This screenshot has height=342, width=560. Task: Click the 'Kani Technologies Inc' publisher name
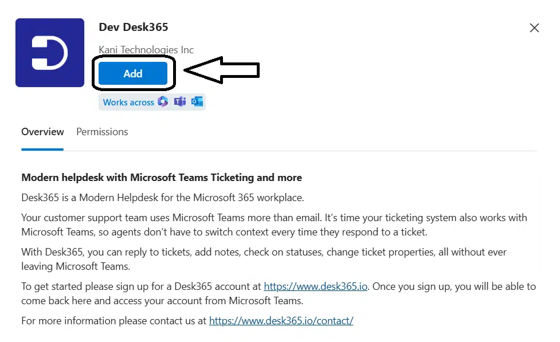146,50
